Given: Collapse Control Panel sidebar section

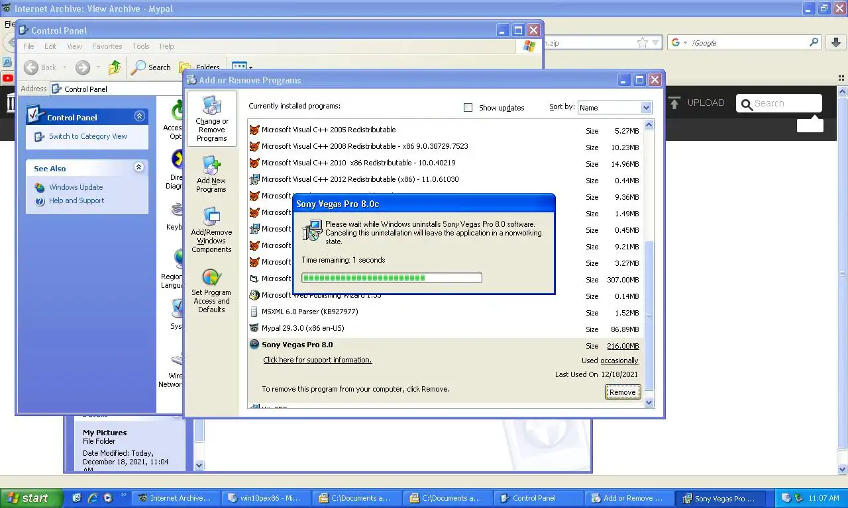Looking at the screenshot, I should coord(139,116).
